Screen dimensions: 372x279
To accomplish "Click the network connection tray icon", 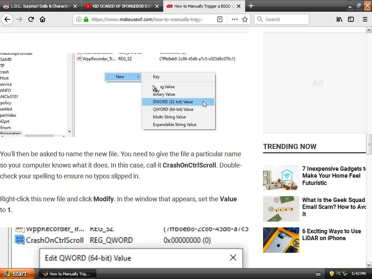I will tap(338, 274).
